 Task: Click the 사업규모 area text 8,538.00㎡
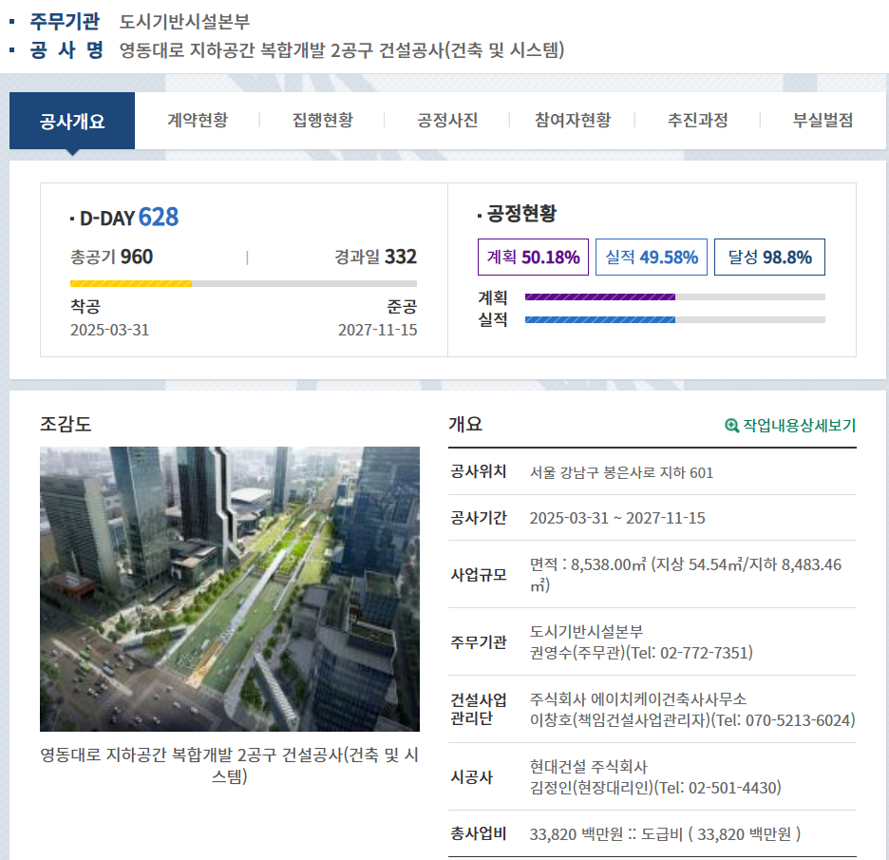click(686, 575)
